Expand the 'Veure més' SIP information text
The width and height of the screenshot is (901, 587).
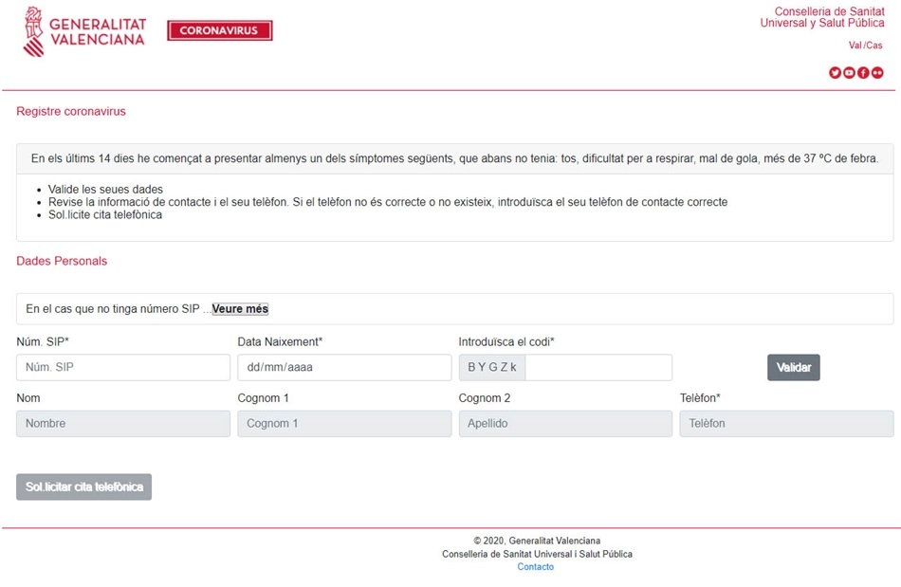tap(239, 308)
